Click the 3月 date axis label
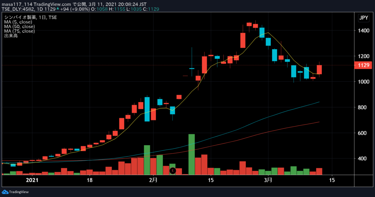The image size is (375, 197). point(268,180)
